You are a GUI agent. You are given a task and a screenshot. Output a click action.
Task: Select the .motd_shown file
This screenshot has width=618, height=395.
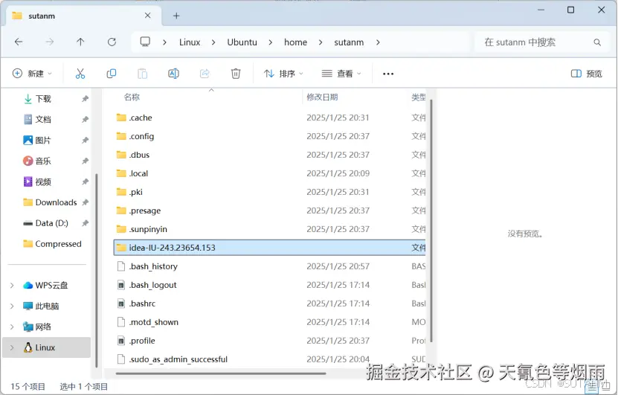tap(270, 322)
